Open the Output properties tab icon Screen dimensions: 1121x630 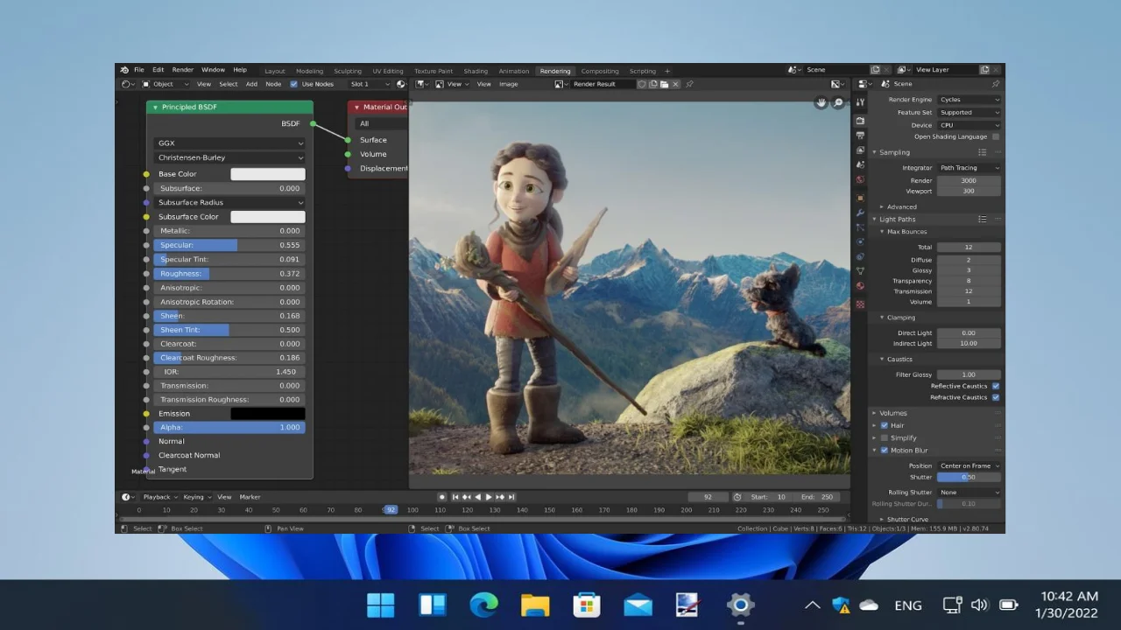click(860, 136)
